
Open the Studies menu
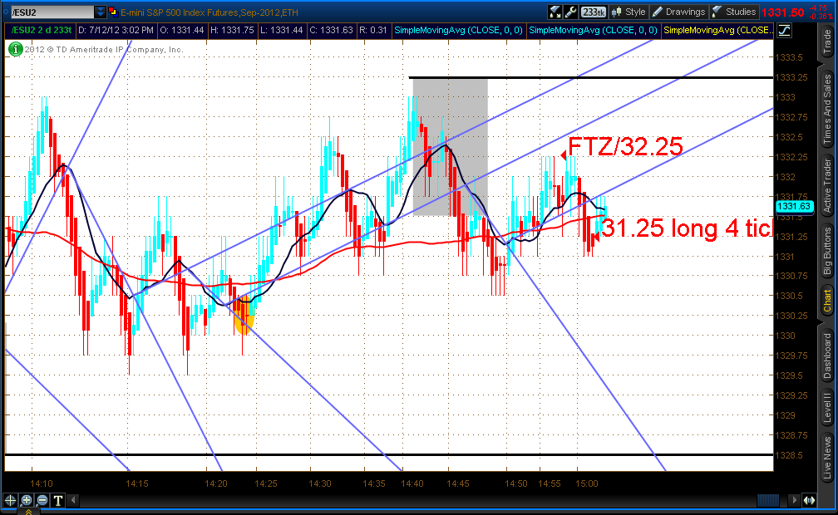pos(734,12)
